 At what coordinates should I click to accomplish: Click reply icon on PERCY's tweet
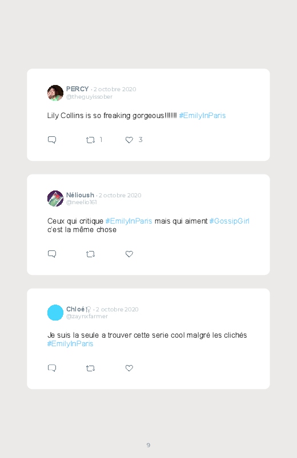point(52,140)
